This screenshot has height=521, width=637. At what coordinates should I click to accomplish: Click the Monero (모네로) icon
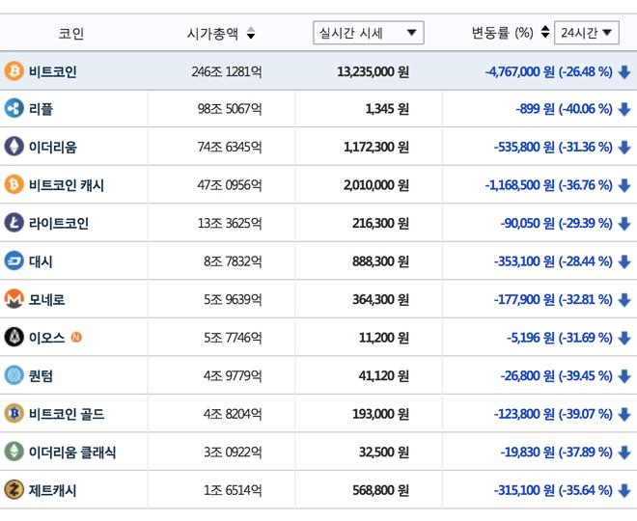point(14,299)
